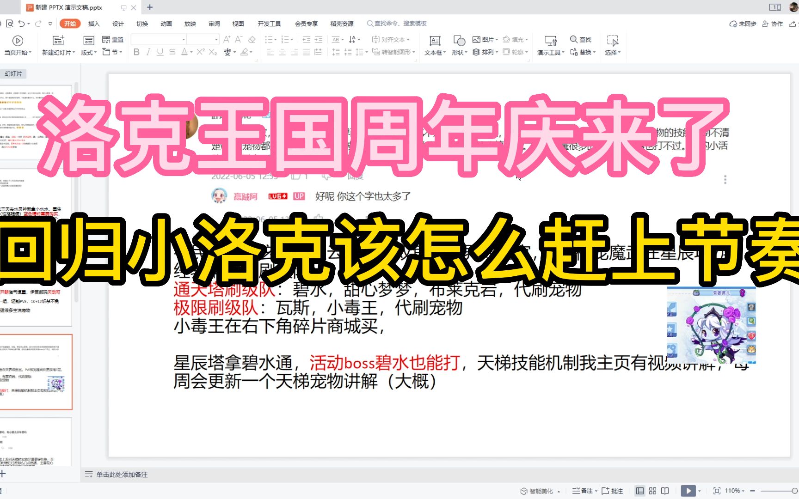This screenshot has height=499, width=799.
Task: Select the highlighted slide thumbnail with red border
Action: (36, 372)
